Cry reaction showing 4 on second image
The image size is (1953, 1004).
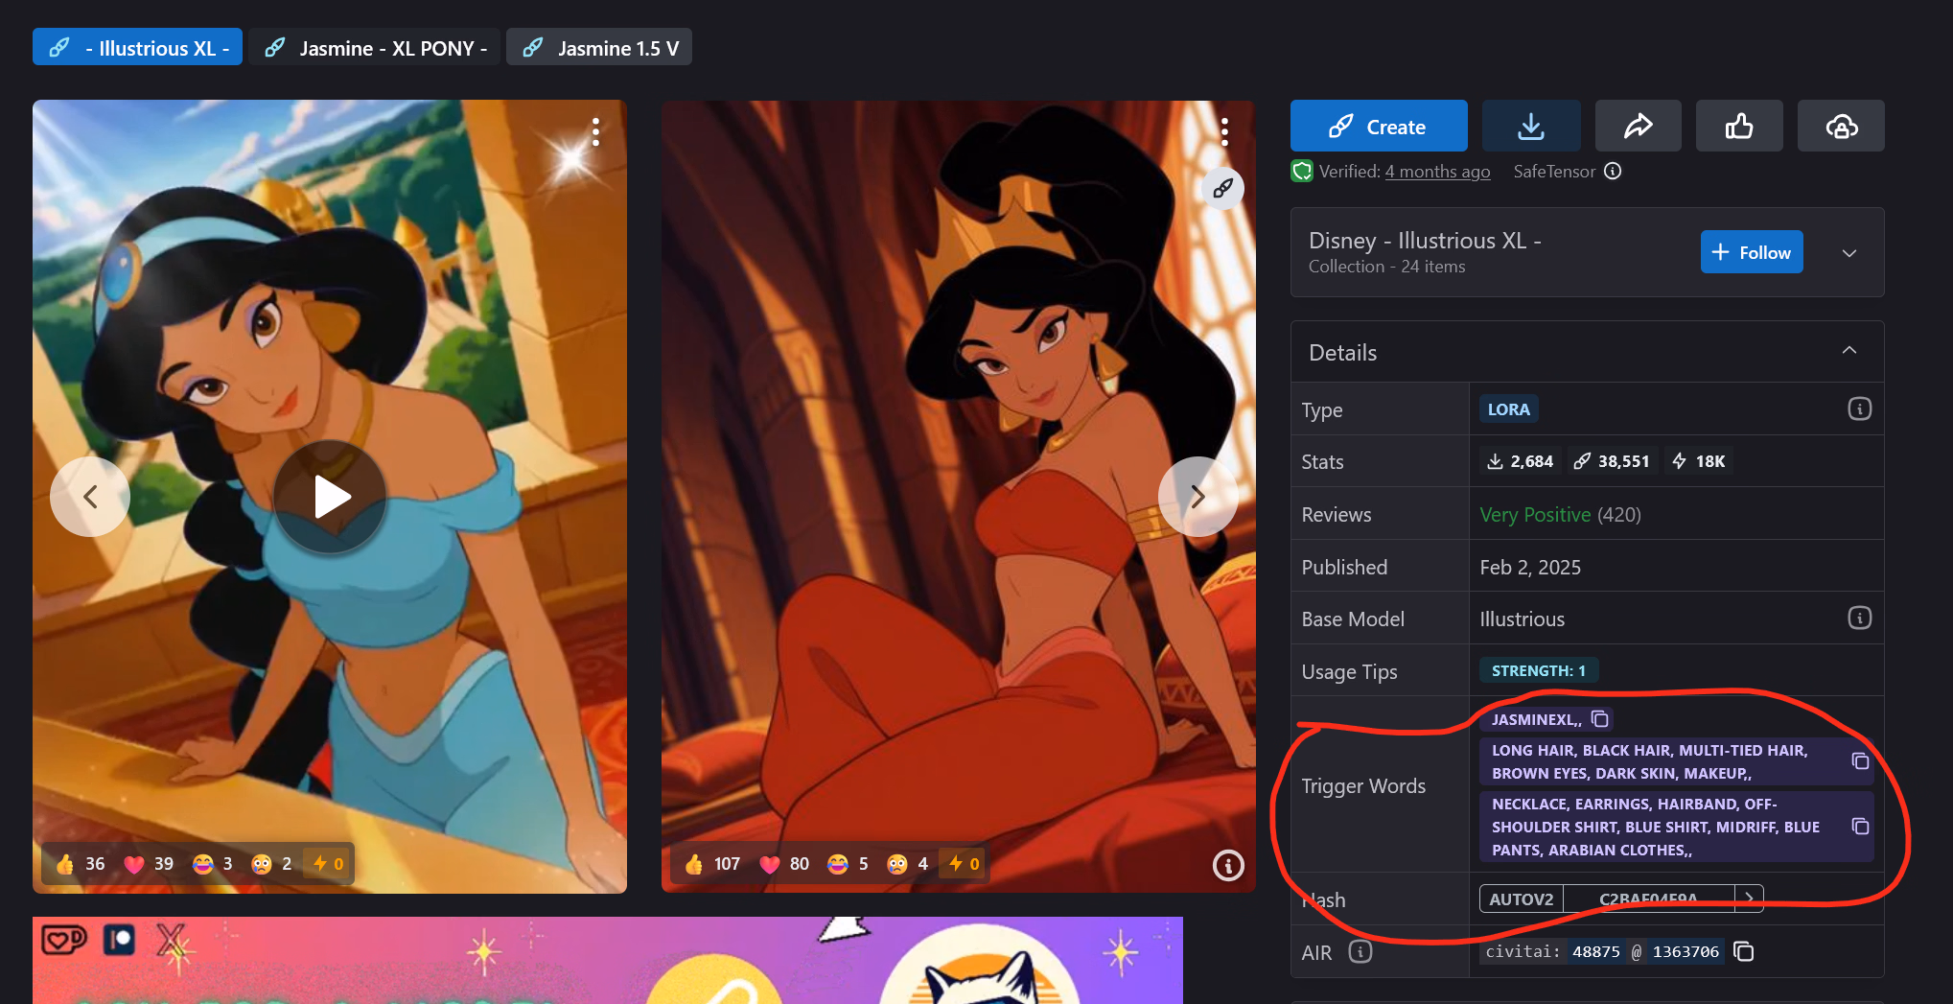[908, 864]
